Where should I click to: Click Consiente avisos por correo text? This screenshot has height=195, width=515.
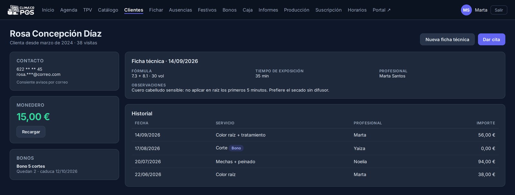[x=42, y=82]
